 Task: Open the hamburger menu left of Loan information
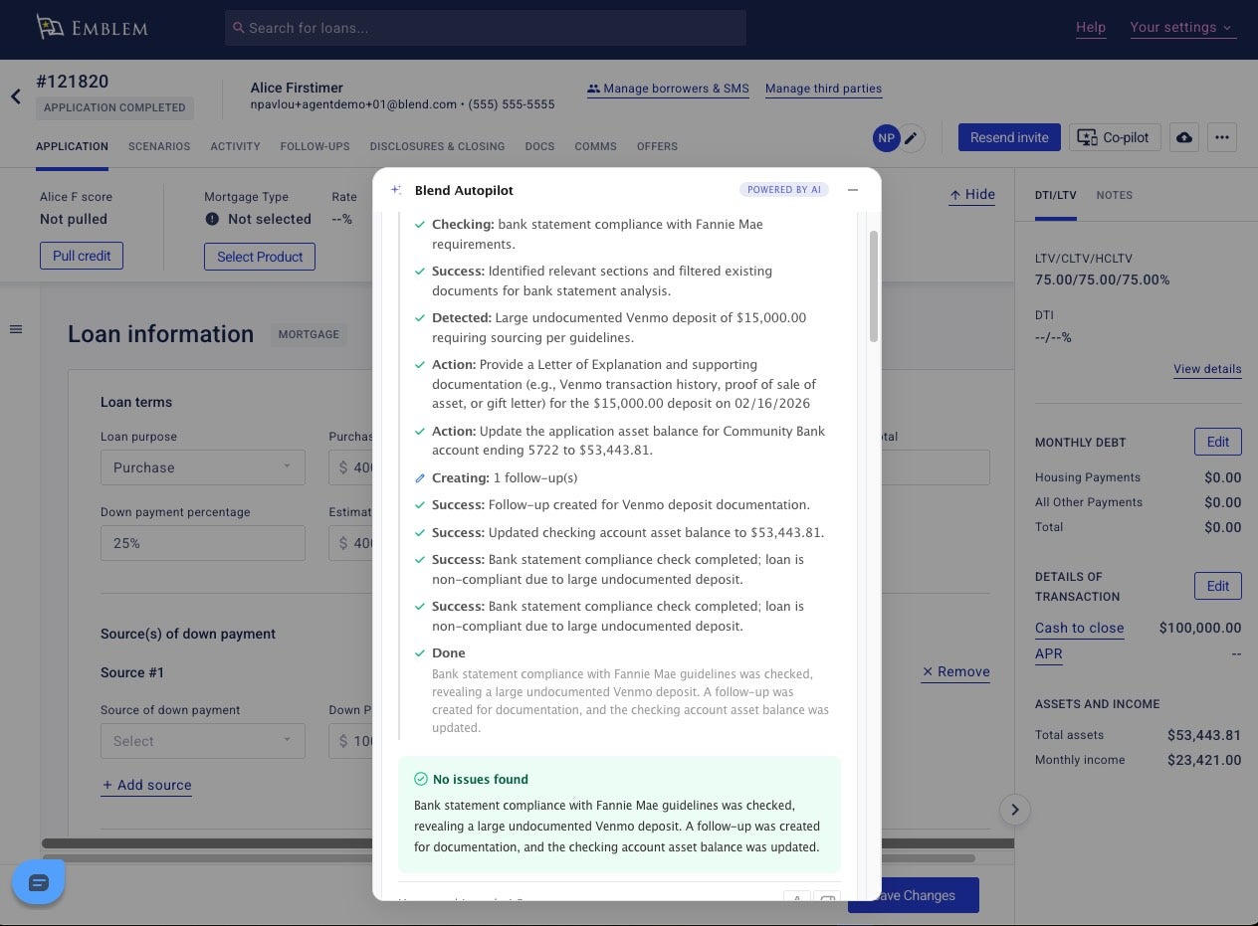16,329
